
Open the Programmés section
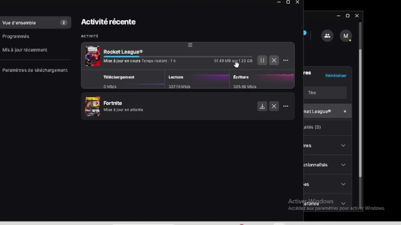click(x=16, y=36)
